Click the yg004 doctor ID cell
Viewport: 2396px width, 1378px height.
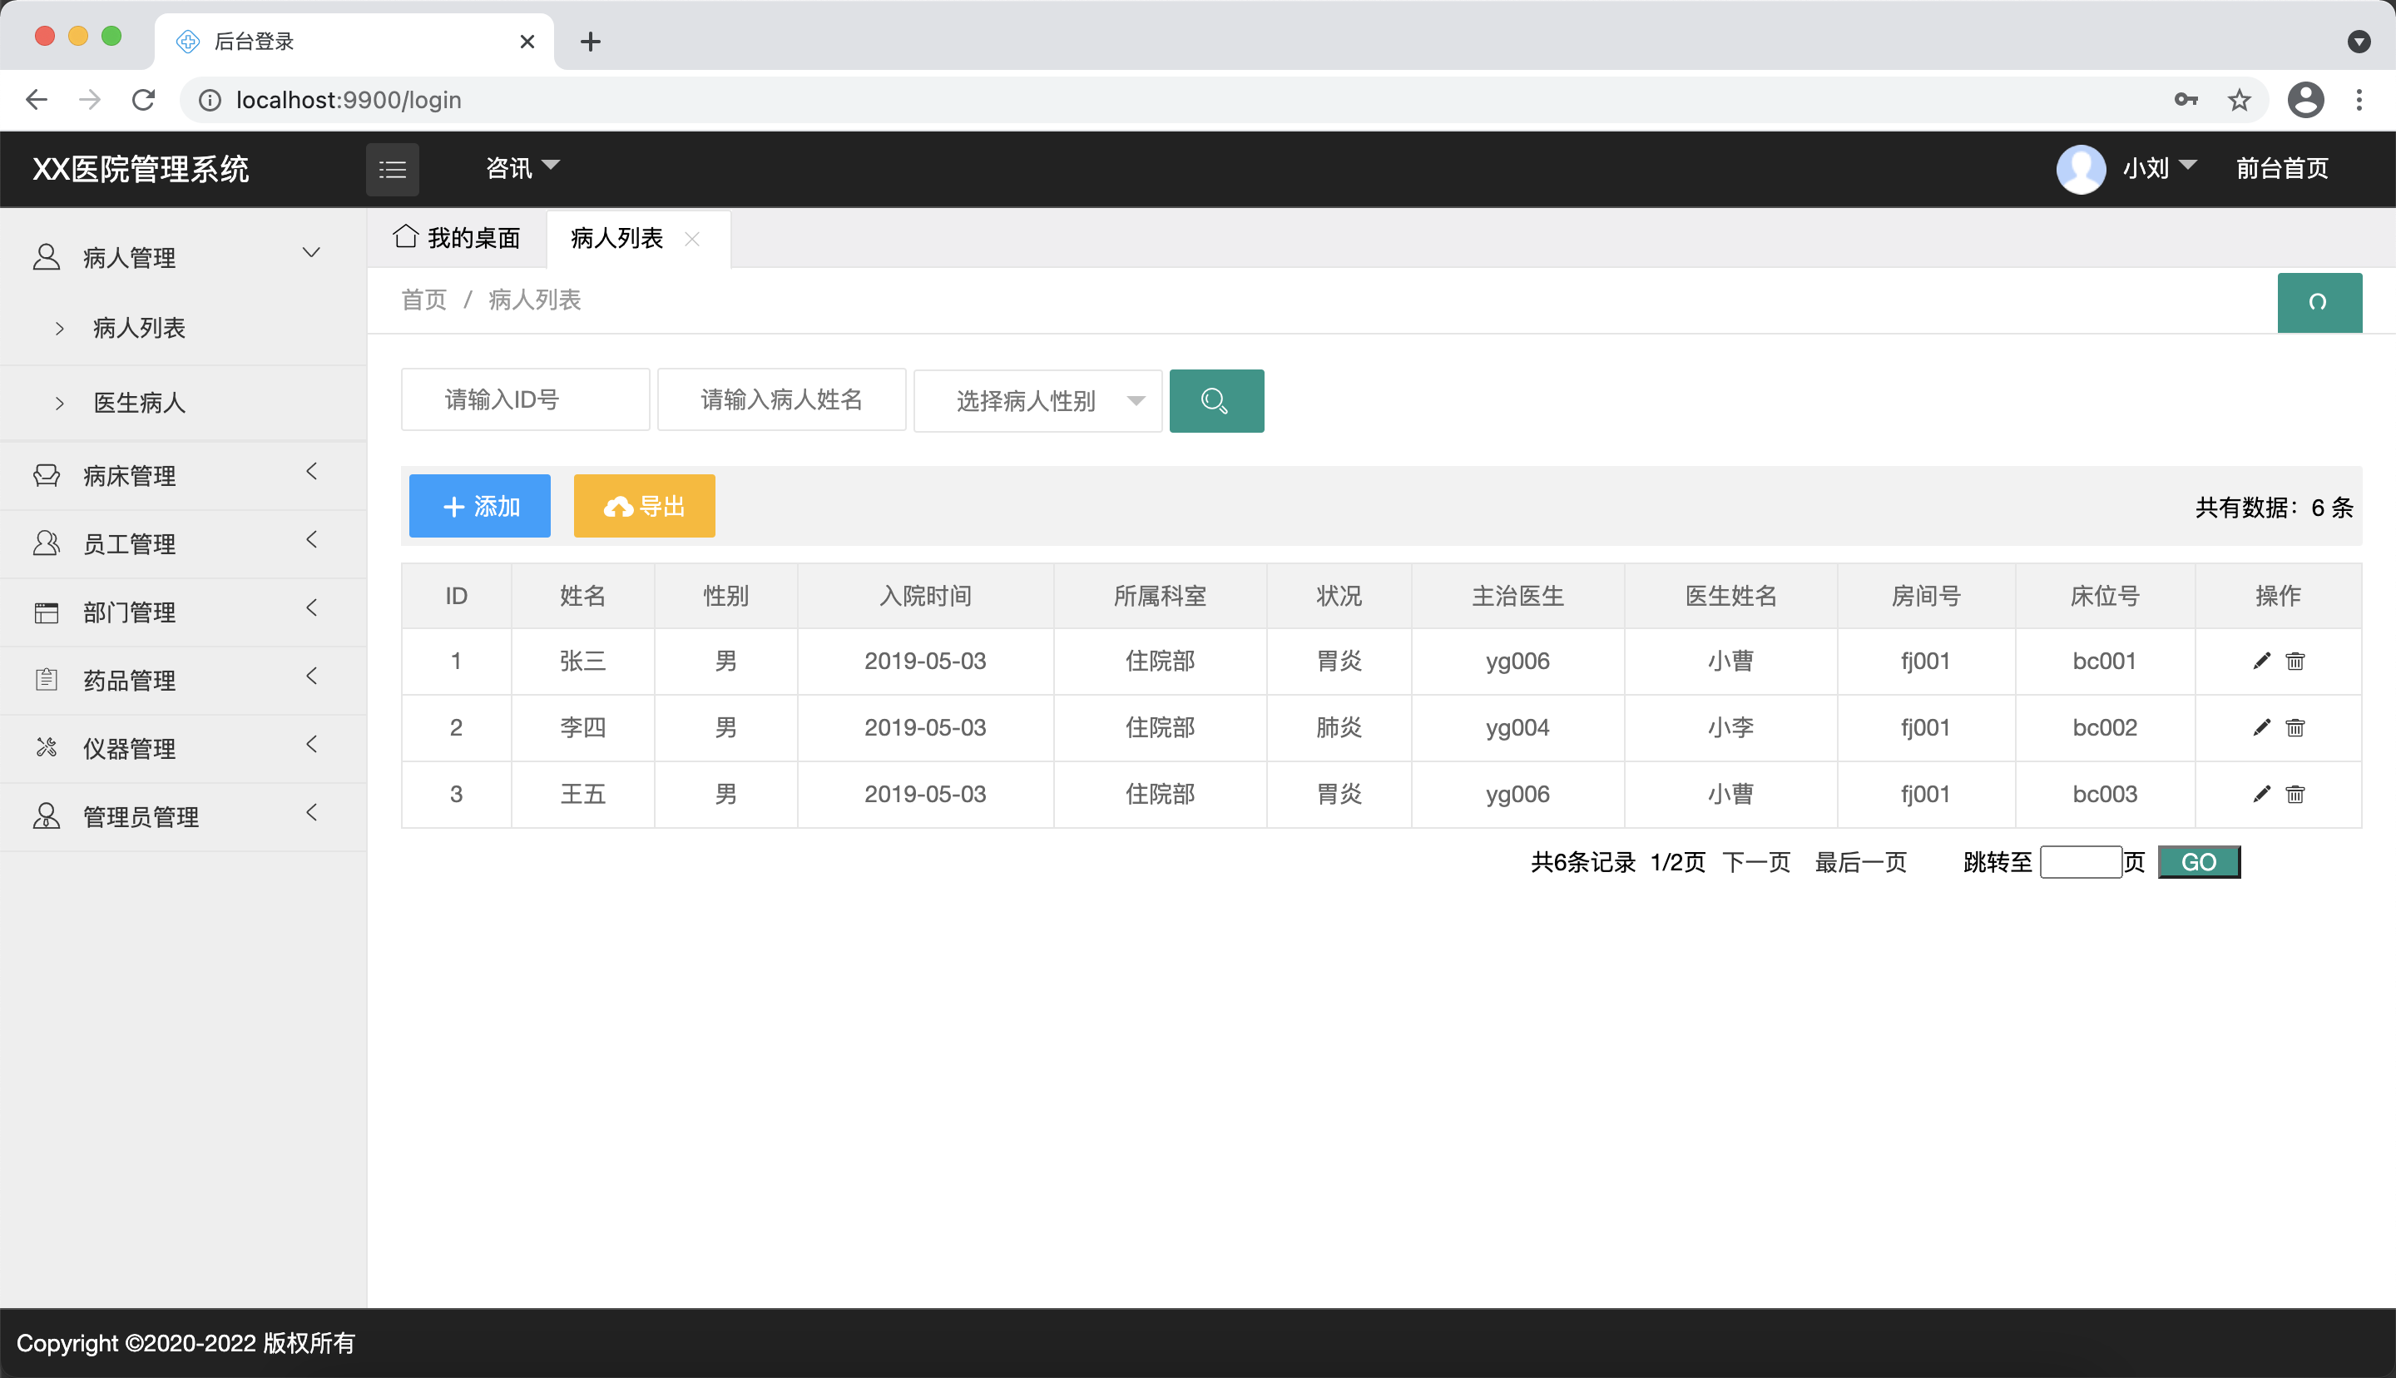pyautogui.click(x=1517, y=726)
